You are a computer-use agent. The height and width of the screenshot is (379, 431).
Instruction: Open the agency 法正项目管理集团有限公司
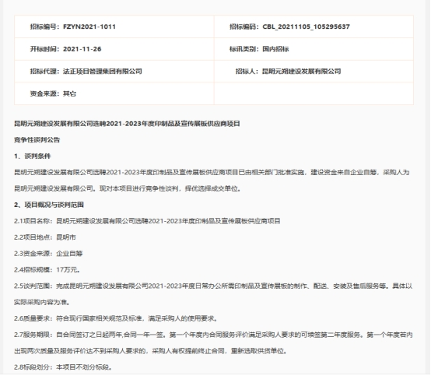pos(102,72)
